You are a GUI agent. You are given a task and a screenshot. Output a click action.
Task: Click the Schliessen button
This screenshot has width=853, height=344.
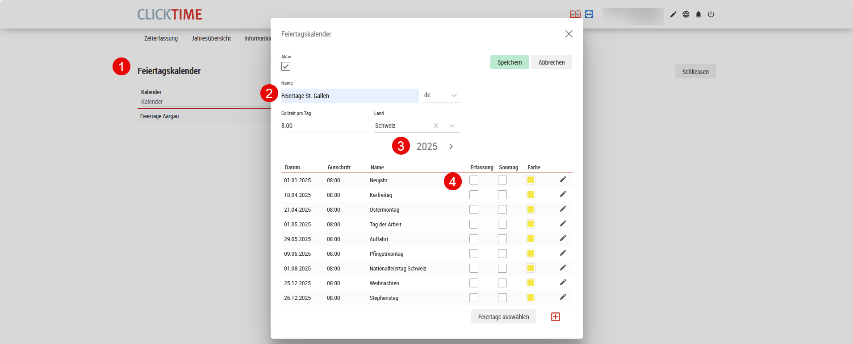click(x=695, y=72)
